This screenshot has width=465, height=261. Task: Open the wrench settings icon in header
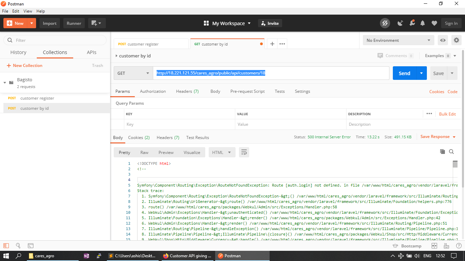click(x=412, y=23)
